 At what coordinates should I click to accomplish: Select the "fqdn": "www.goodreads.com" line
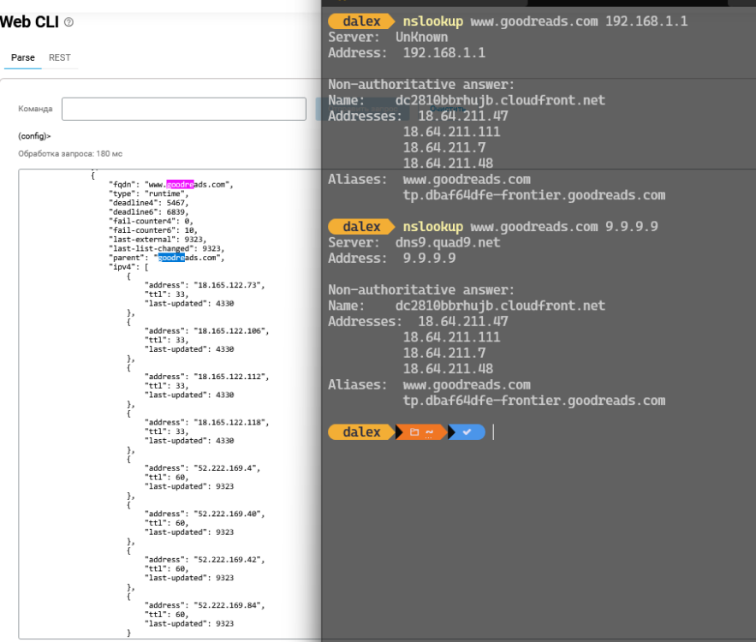[x=170, y=185]
